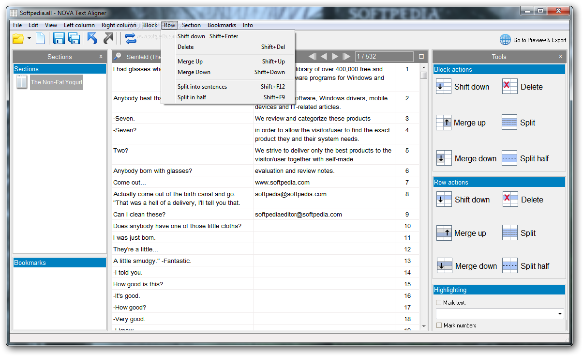Expand the open-folder dropdown arrow

coord(29,39)
